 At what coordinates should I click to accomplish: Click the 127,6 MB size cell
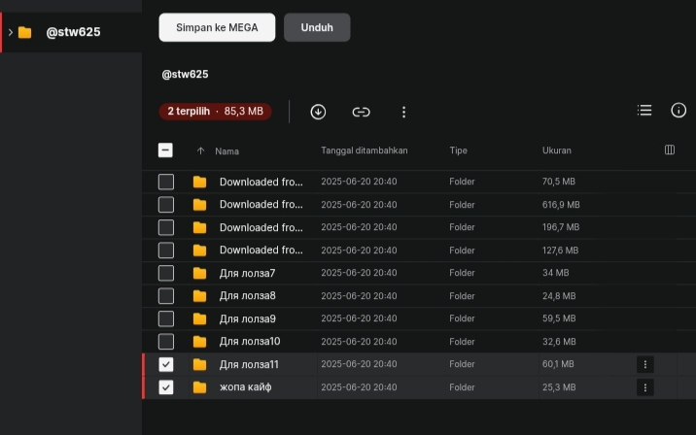tap(560, 251)
